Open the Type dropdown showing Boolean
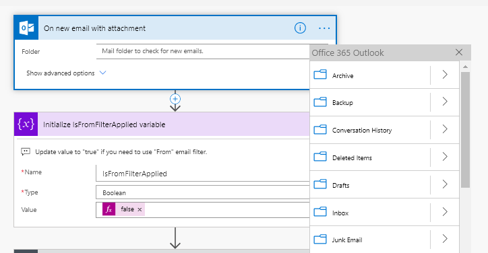 click(203, 192)
